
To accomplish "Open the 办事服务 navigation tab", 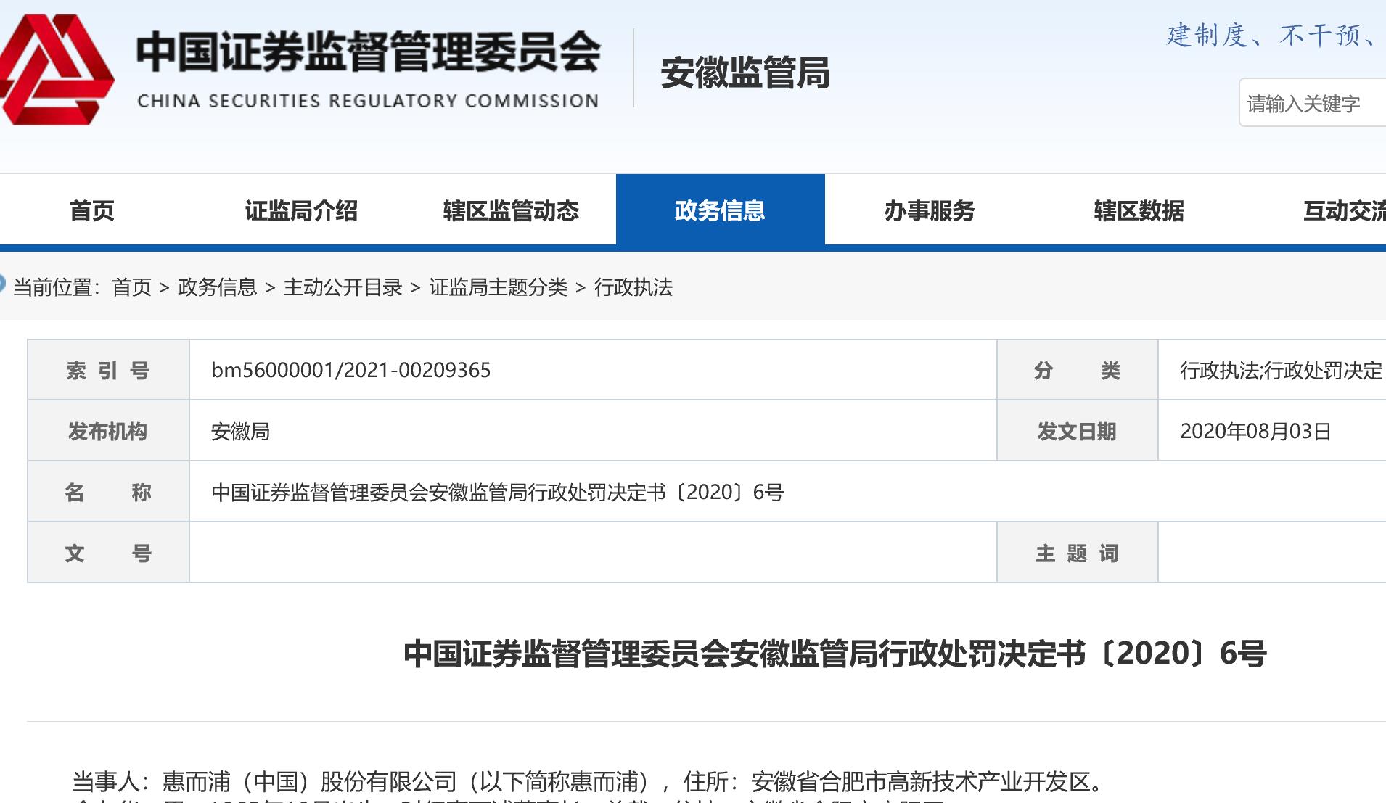I will (930, 210).
